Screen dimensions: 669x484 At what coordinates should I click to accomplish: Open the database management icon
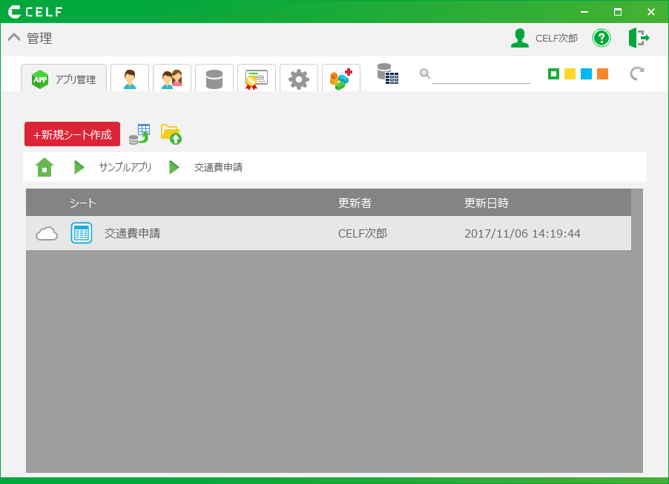(214, 78)
